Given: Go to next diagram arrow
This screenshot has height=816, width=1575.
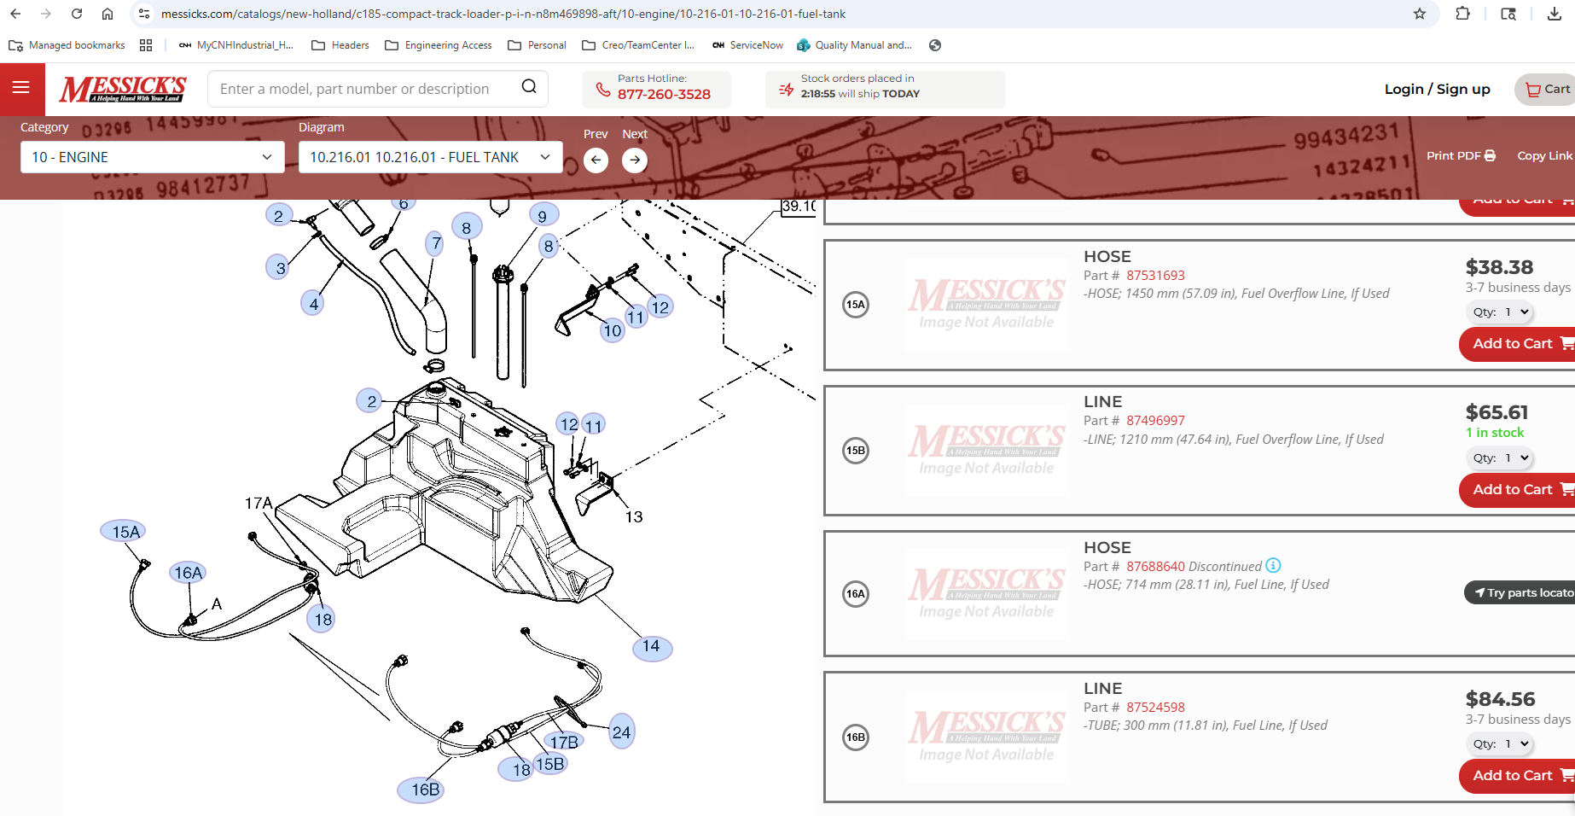Looking at the screenshot, I should coord(634,160).
